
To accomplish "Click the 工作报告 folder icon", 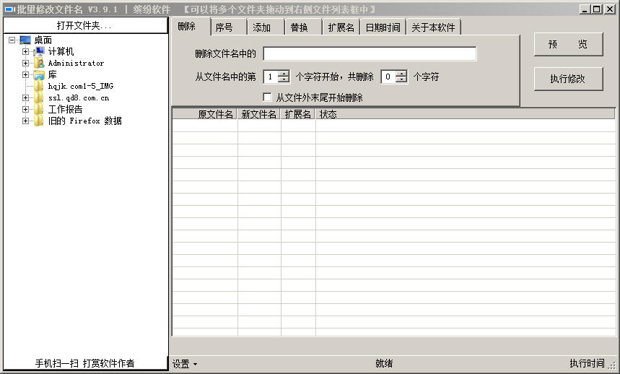I will pyautogui.click(x=39, y=110).
